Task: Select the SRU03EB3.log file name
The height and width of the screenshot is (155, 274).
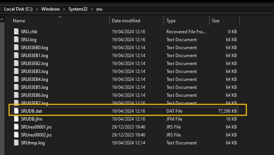Action: (34, 71)
